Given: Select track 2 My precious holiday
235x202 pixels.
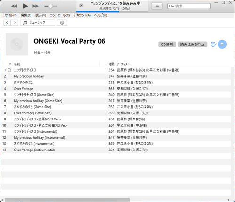Looking at the screenshot, I should pyautogui.click(x=116, y=76).
